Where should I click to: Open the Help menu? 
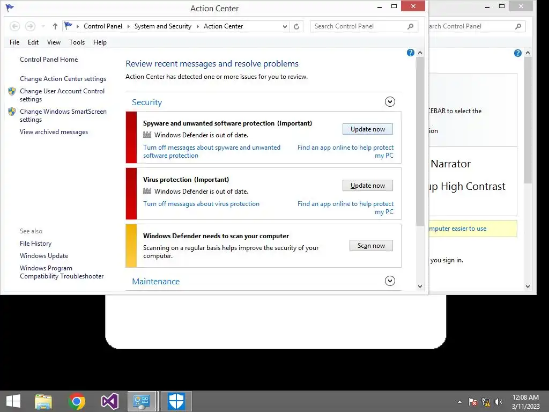coord(100,42)
